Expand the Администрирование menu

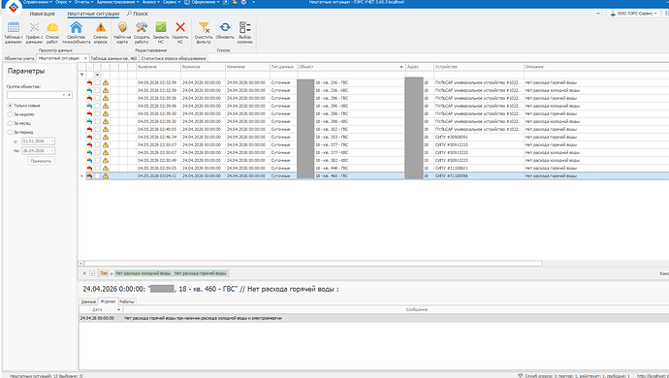117,2
